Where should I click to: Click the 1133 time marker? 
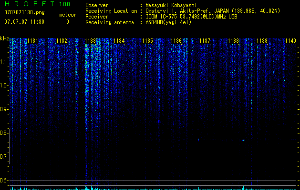(x=90, y=41)
